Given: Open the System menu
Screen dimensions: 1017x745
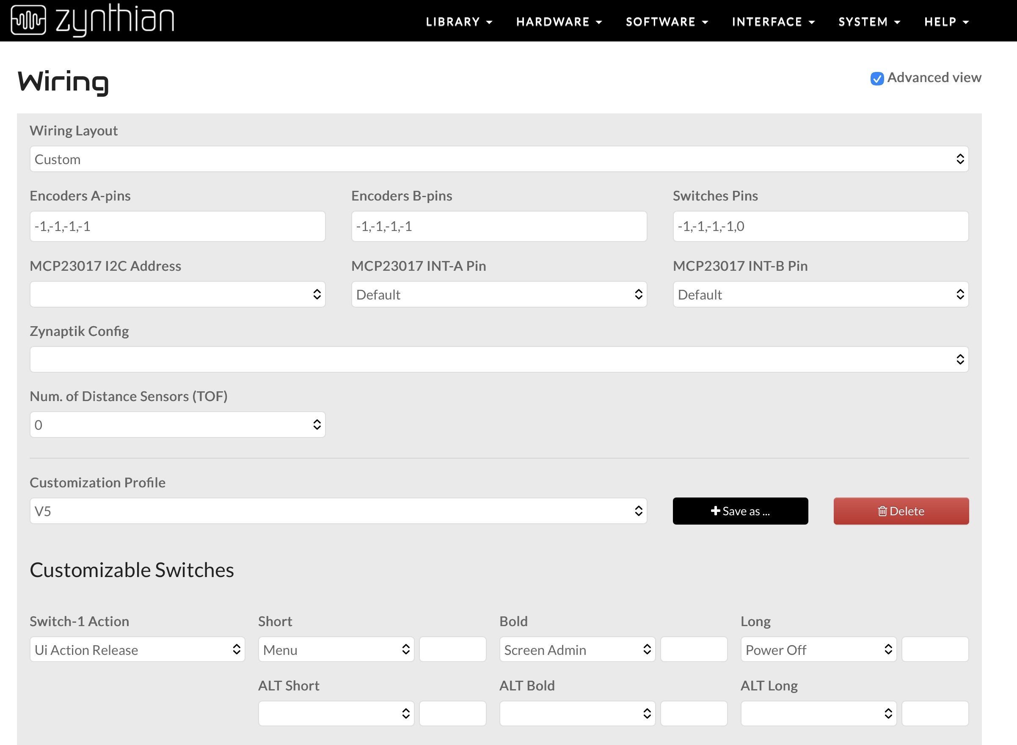Looking at the screenshot, I should pyautogui.click(x=869, y=22).
